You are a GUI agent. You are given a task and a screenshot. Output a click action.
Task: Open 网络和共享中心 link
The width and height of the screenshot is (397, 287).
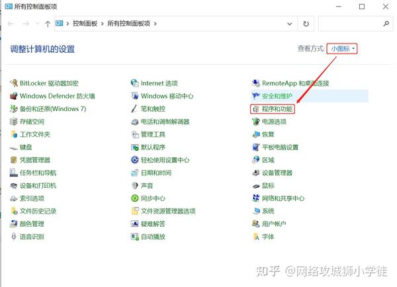point(283,198)
